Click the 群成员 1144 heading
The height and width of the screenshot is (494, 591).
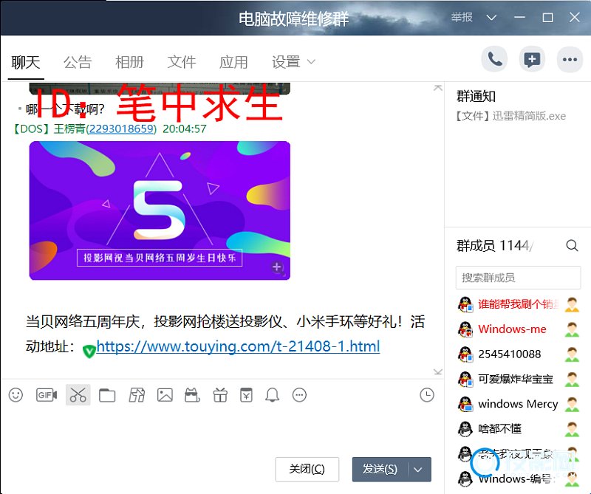pos(493,246)
